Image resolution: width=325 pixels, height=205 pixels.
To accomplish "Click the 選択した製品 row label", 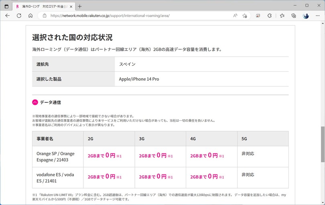I will (73, 79).
